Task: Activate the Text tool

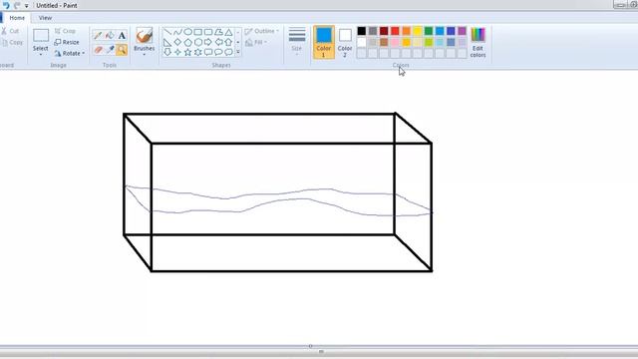Action: pyautogui.click(x=122, y=36)
